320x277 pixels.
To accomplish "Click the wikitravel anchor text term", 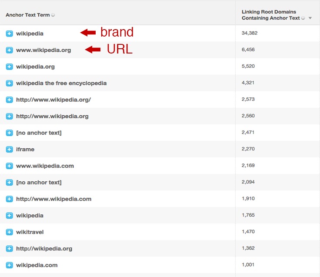I will click(30, 232).
